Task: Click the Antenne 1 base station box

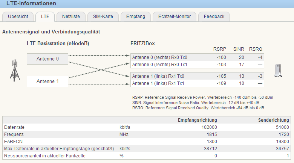Action: 47,81
